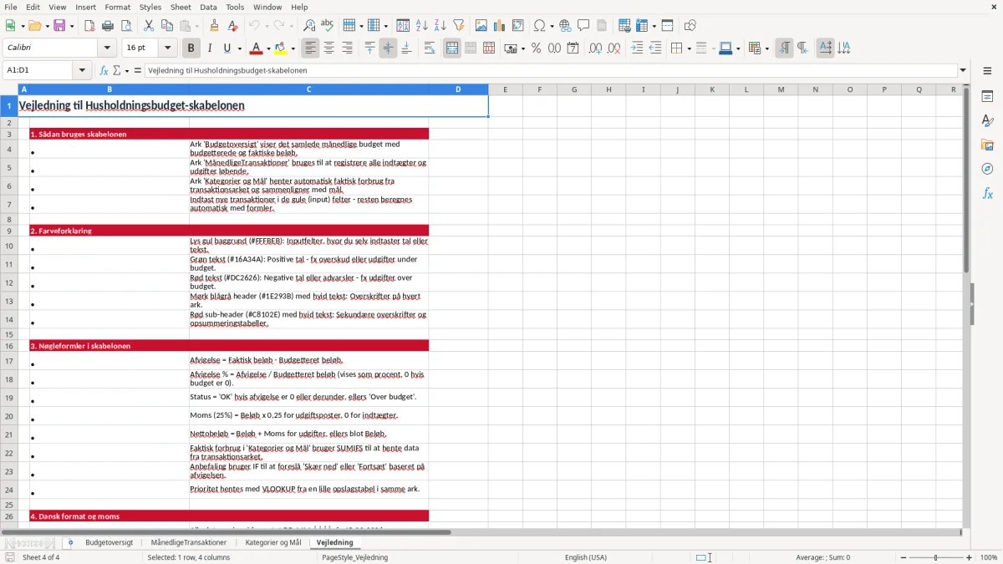Click Increase Indent icon

[x=637, y=48]
